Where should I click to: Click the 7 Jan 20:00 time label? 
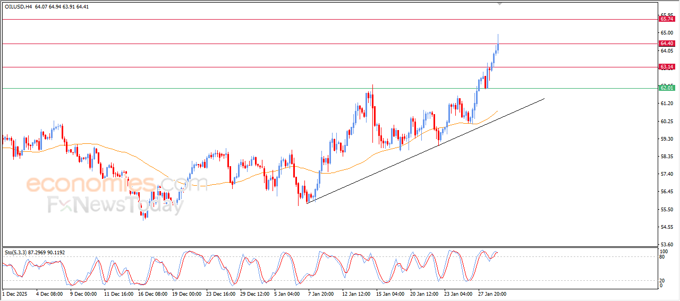320,294
